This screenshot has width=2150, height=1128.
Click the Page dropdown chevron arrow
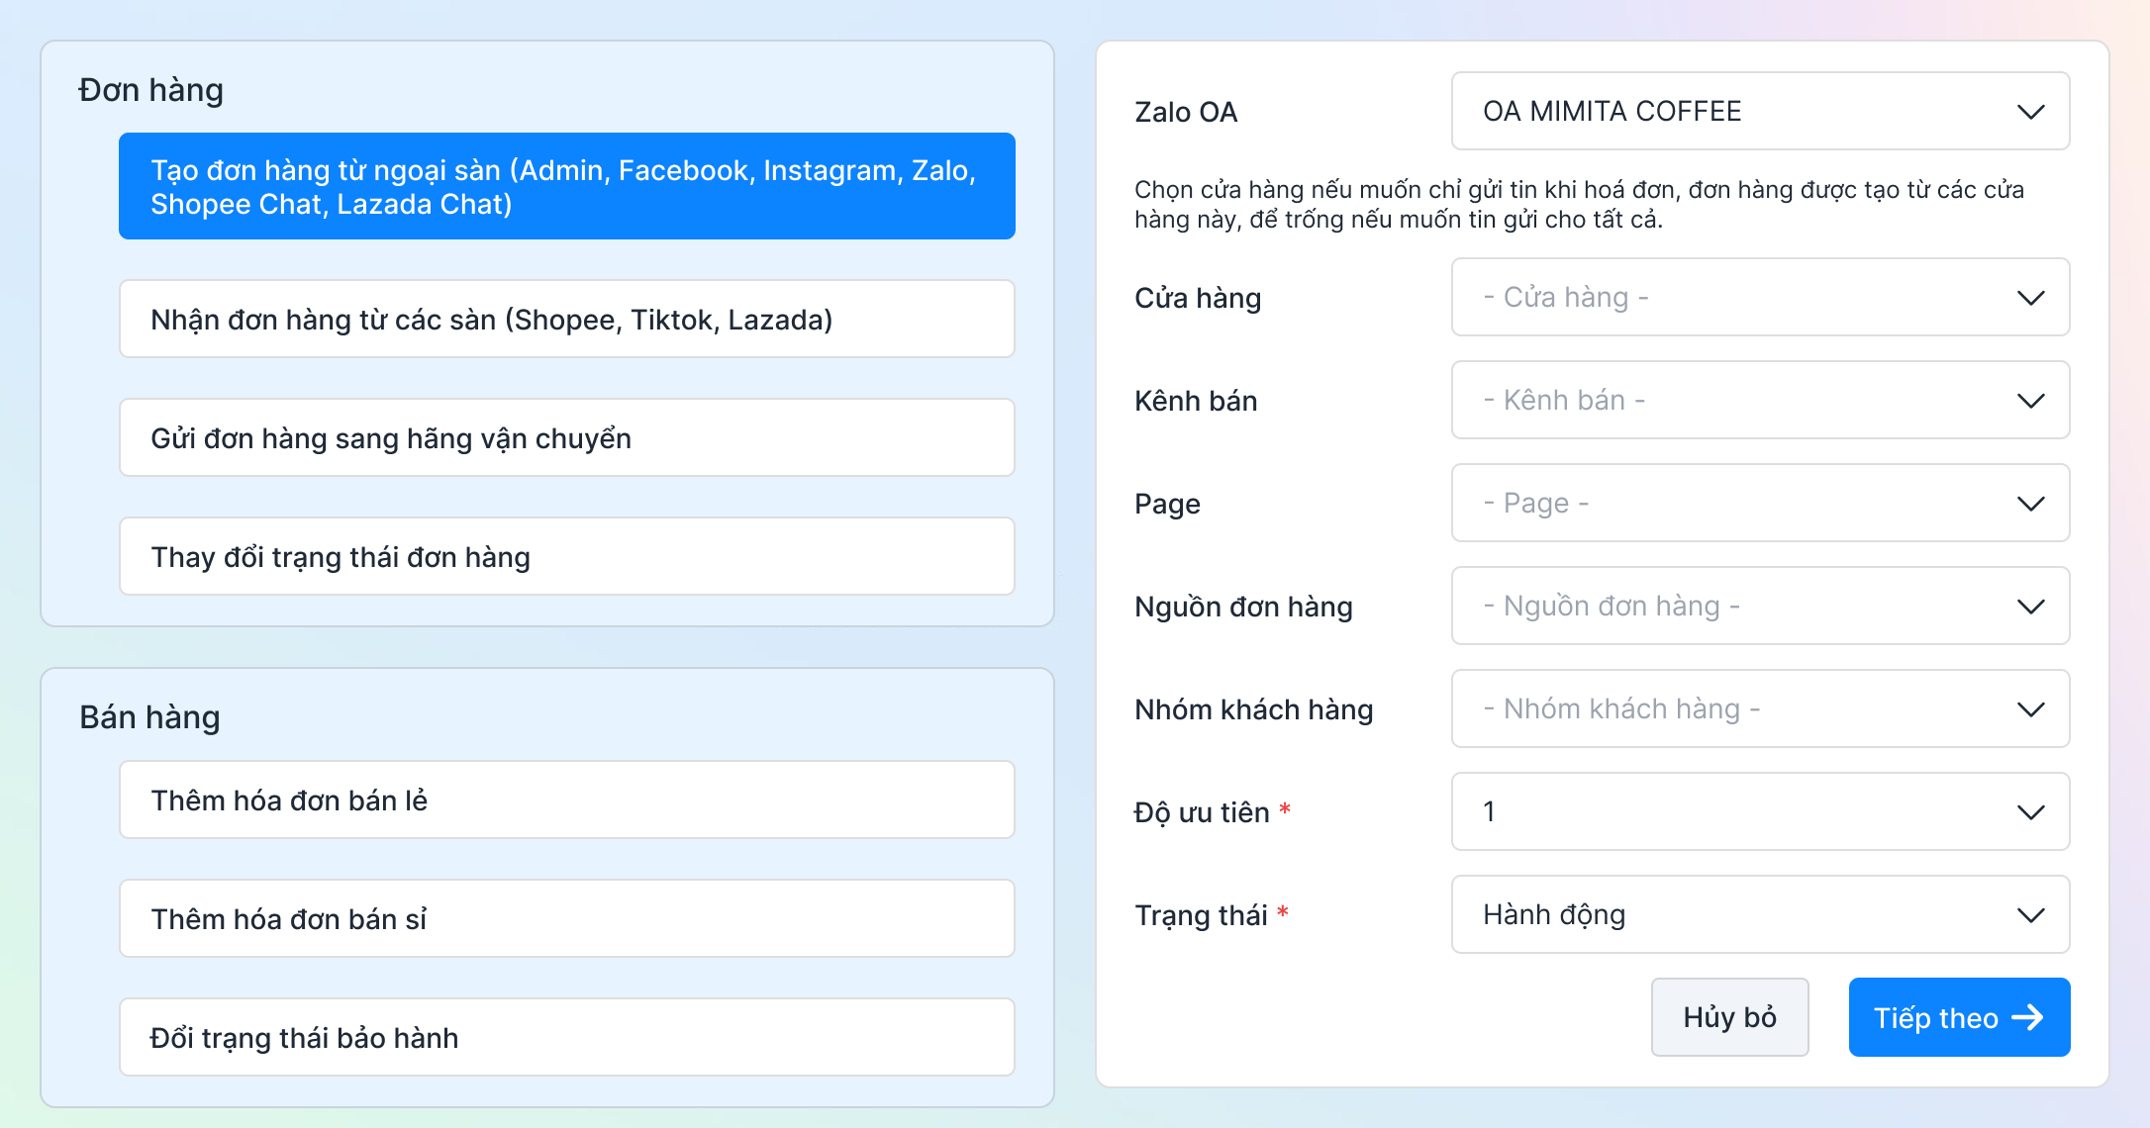pyautogui.click(x=2030, y=504)
